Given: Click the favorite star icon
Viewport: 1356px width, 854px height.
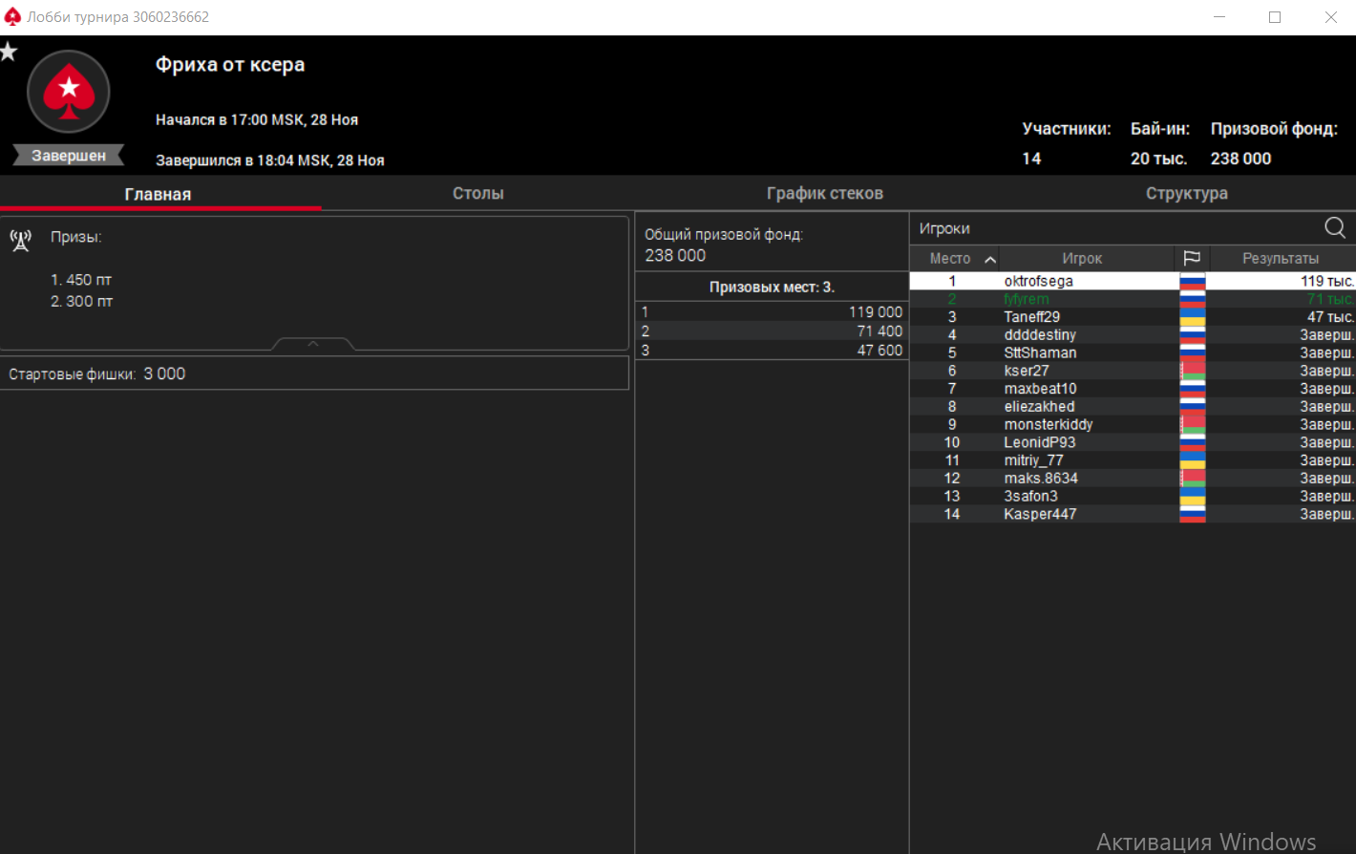Looking at the screenshot, I should [x=9, y=52].
